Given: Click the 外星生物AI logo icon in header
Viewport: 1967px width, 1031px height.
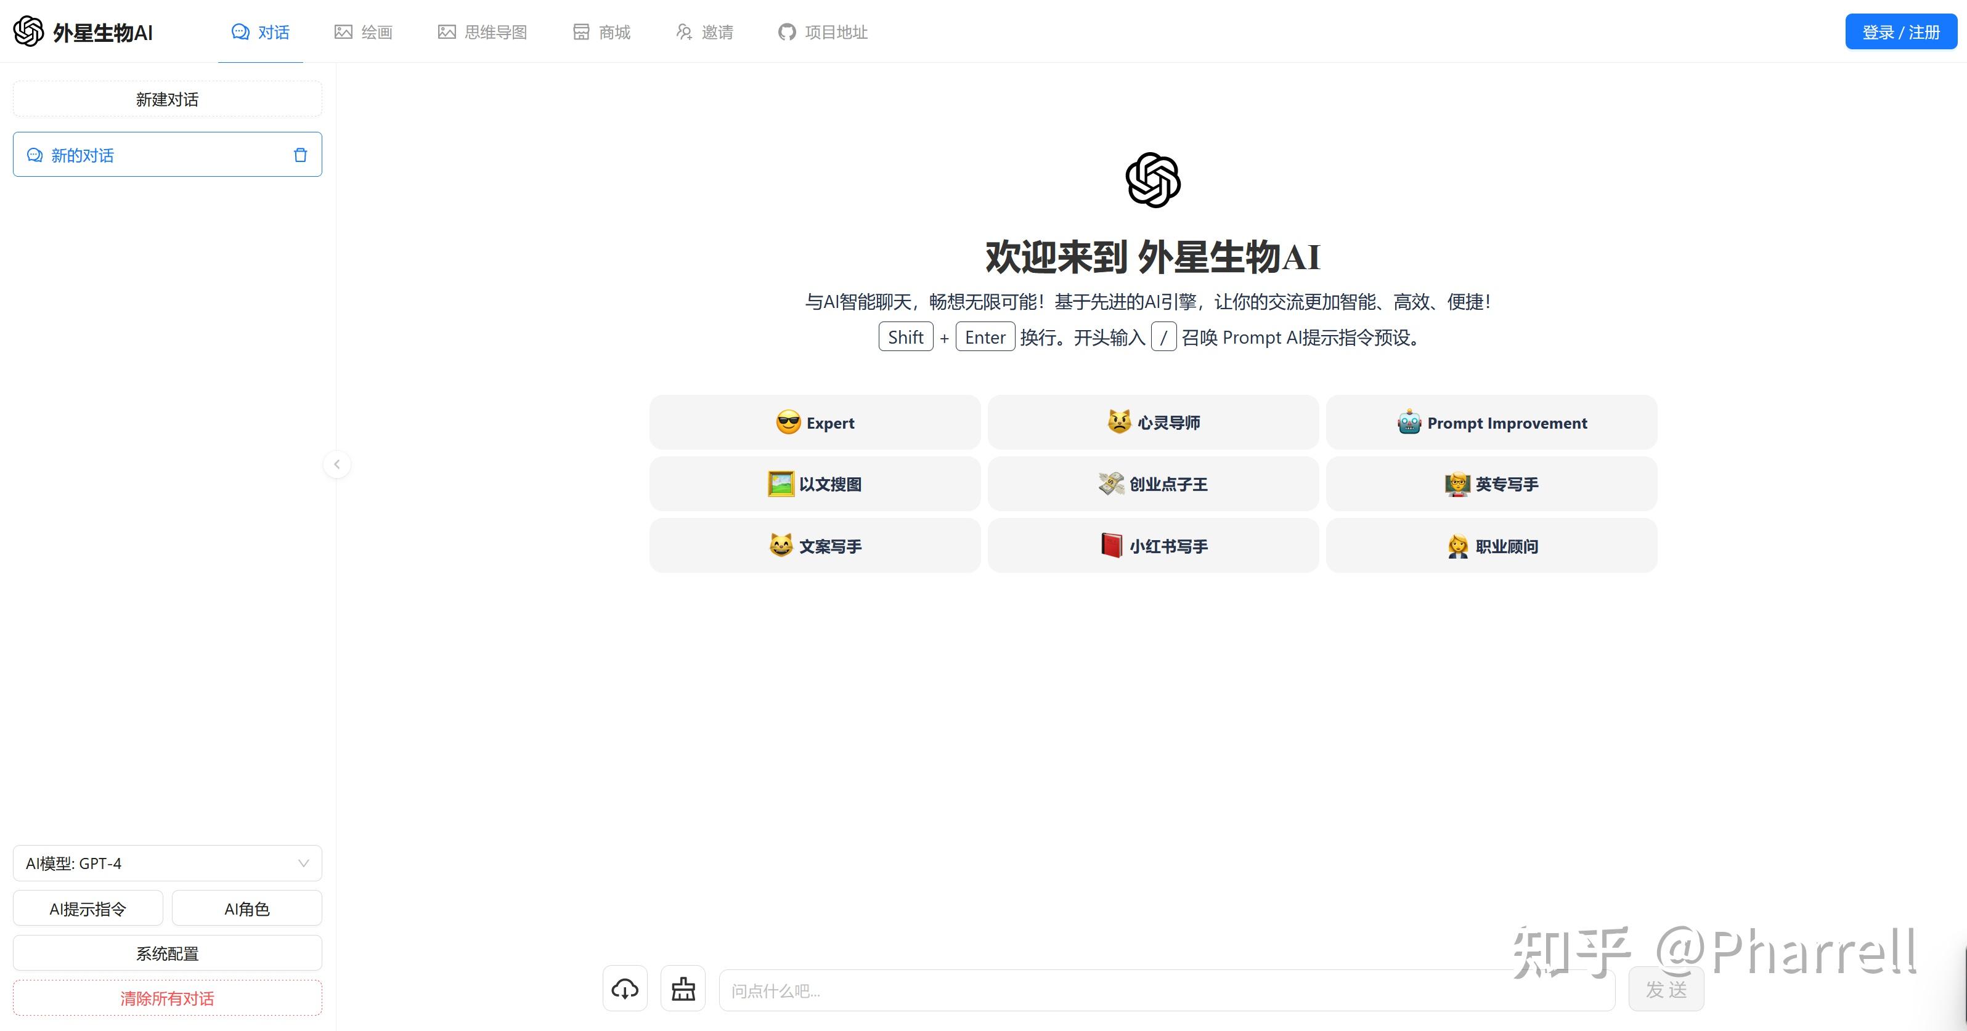Looking at the screenshot, I should (28, 31).
